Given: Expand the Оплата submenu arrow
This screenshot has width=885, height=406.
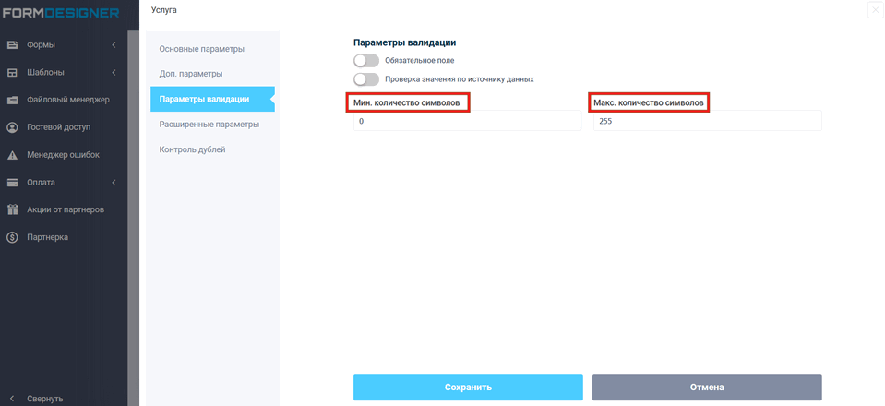Looking at the screenshot, I should tap(114, 182).
